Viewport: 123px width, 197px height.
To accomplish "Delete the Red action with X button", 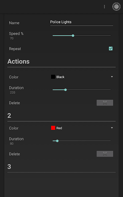I will (105, 154).
